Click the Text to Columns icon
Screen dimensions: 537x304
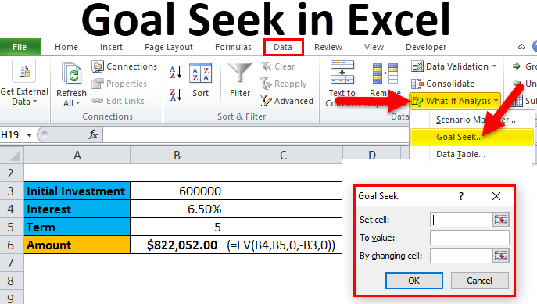click(342, 72)
